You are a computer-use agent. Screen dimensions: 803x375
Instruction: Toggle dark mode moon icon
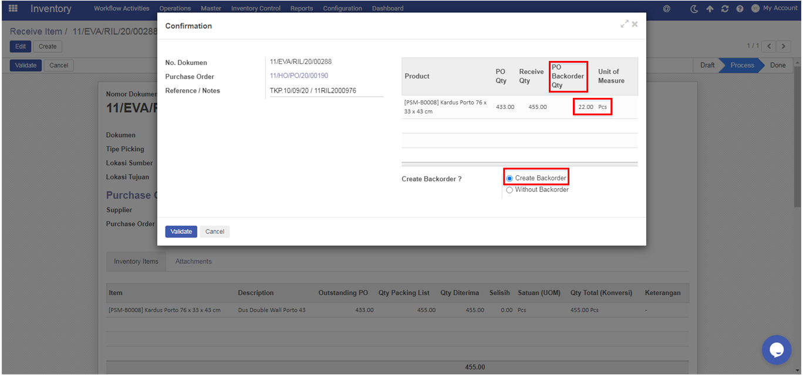click(x=694, y=9)
